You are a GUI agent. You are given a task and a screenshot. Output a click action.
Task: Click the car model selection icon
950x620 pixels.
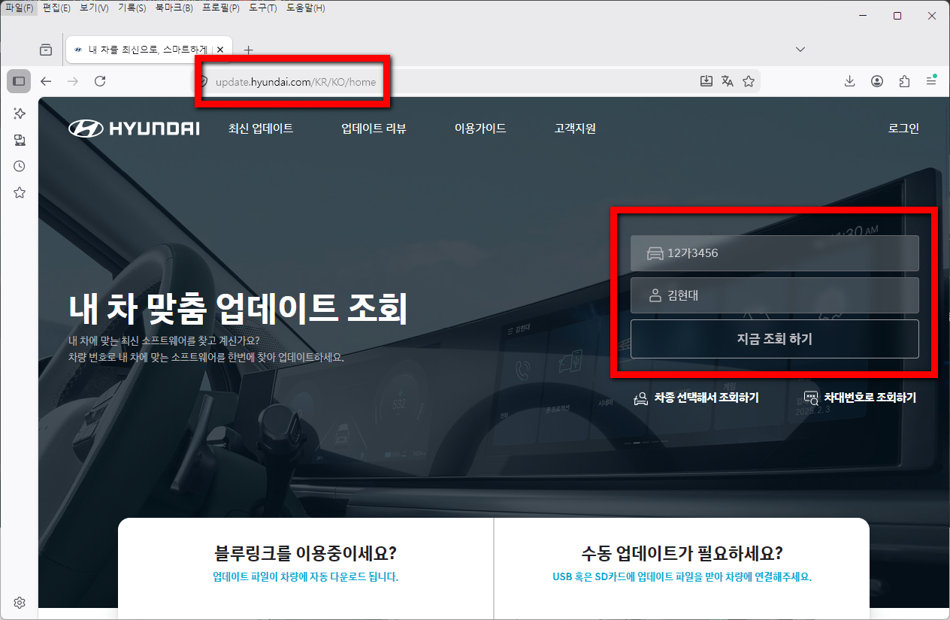point(641,398)
